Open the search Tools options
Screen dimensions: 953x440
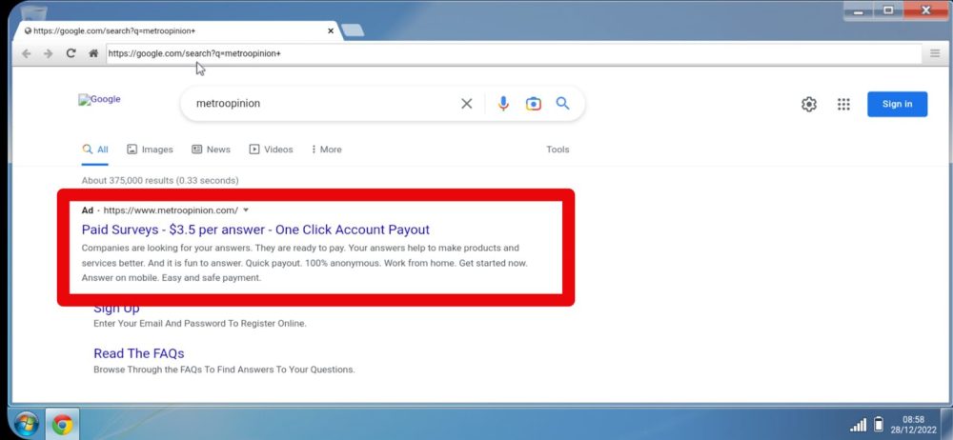(x=558, y=150)
